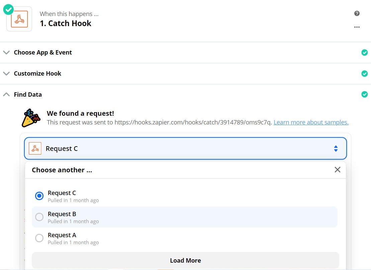Click the When this happens ... text

point(69,14)
